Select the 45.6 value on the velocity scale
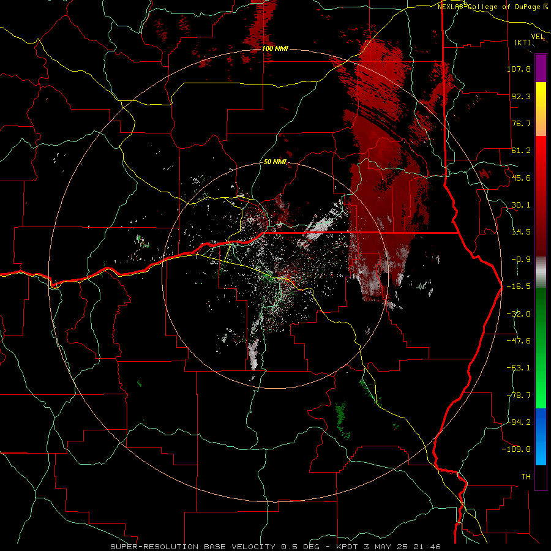This screenshot has width=551, height=551. coord(521,178)
